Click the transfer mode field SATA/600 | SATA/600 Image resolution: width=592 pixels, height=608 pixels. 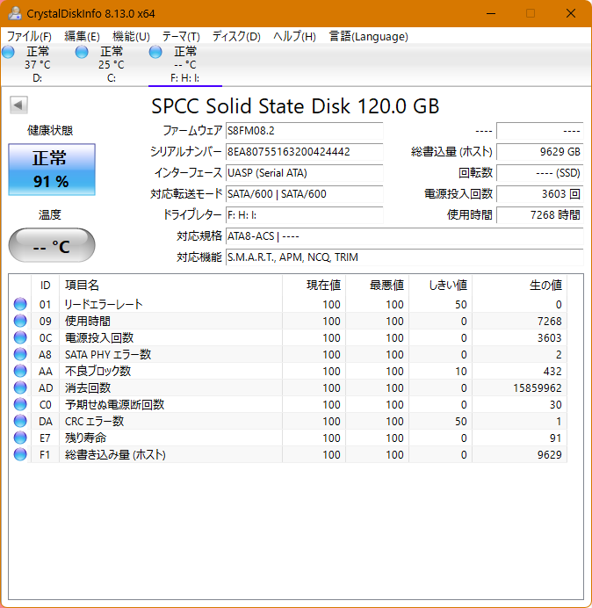click(x=304, y=194)
